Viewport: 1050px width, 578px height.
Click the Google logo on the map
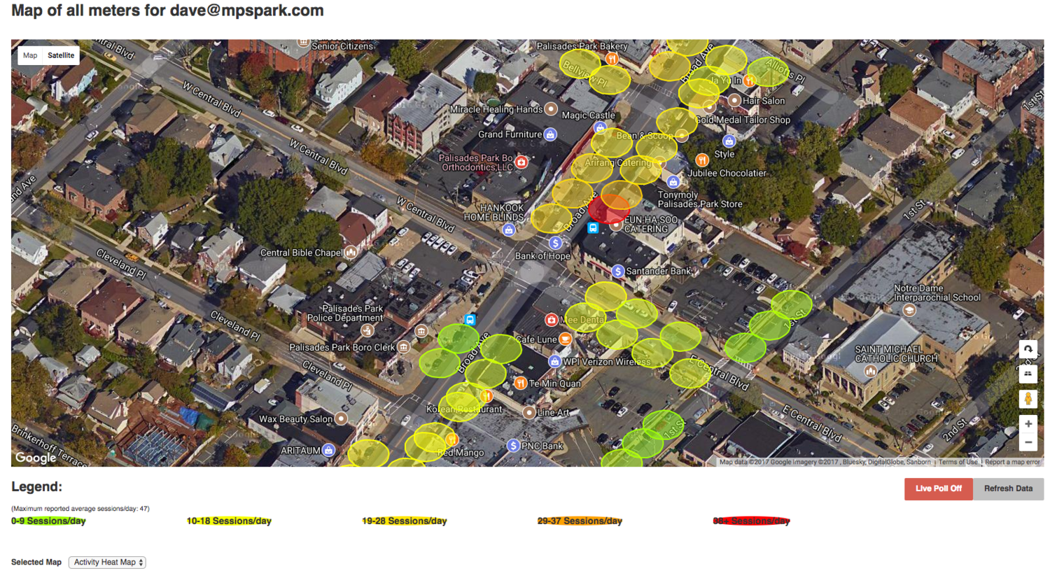36,458
